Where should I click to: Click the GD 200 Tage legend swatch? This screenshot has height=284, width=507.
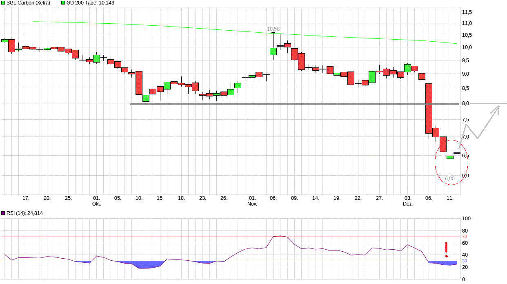(63, 3)
